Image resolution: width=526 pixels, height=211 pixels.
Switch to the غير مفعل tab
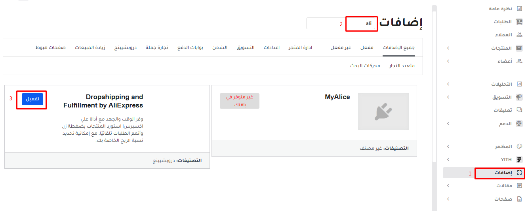click(x=341, y=48)
